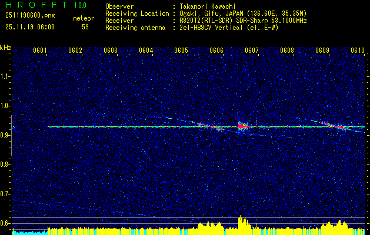Click the vertical gray range bar beside 0.9
The height and width of the screenshot is (235, 370).
pyautogui.click(x=11, y=136)
